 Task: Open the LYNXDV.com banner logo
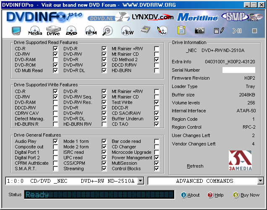click(x=152, y=17)
